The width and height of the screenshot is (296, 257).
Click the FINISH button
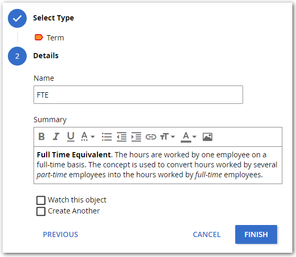(x=256, y=234)
